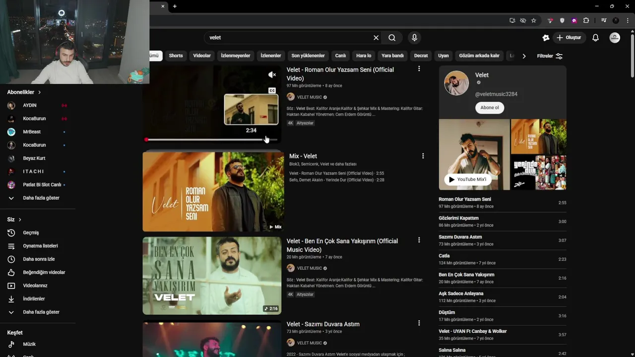Subscribe with Abone ol button

[490, 108]
